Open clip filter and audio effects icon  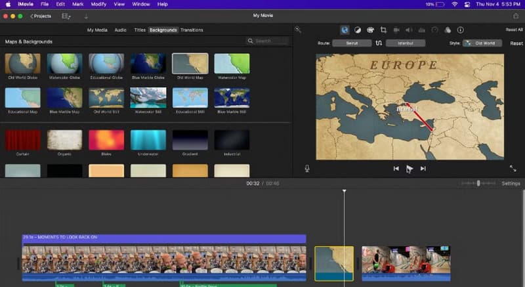click(448, 30)
